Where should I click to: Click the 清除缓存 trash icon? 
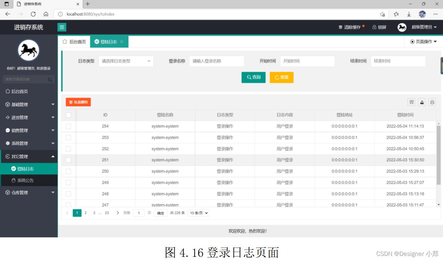[341, 27]
